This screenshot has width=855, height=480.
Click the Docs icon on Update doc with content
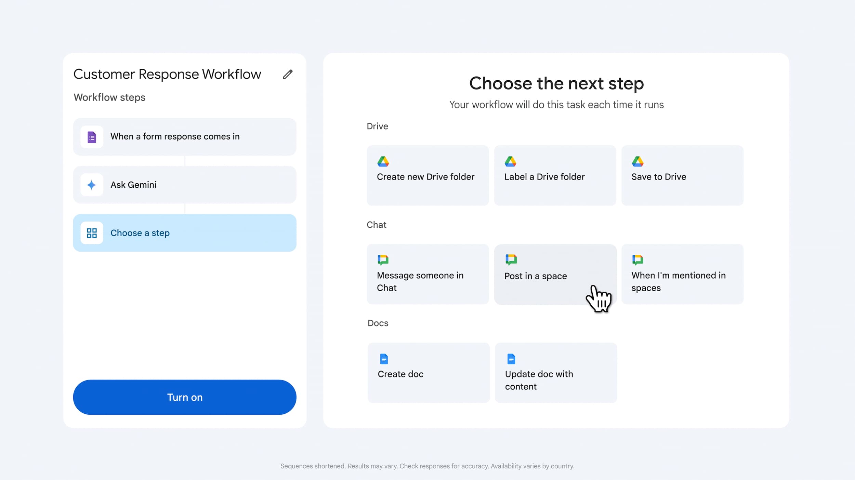point(511,359)
